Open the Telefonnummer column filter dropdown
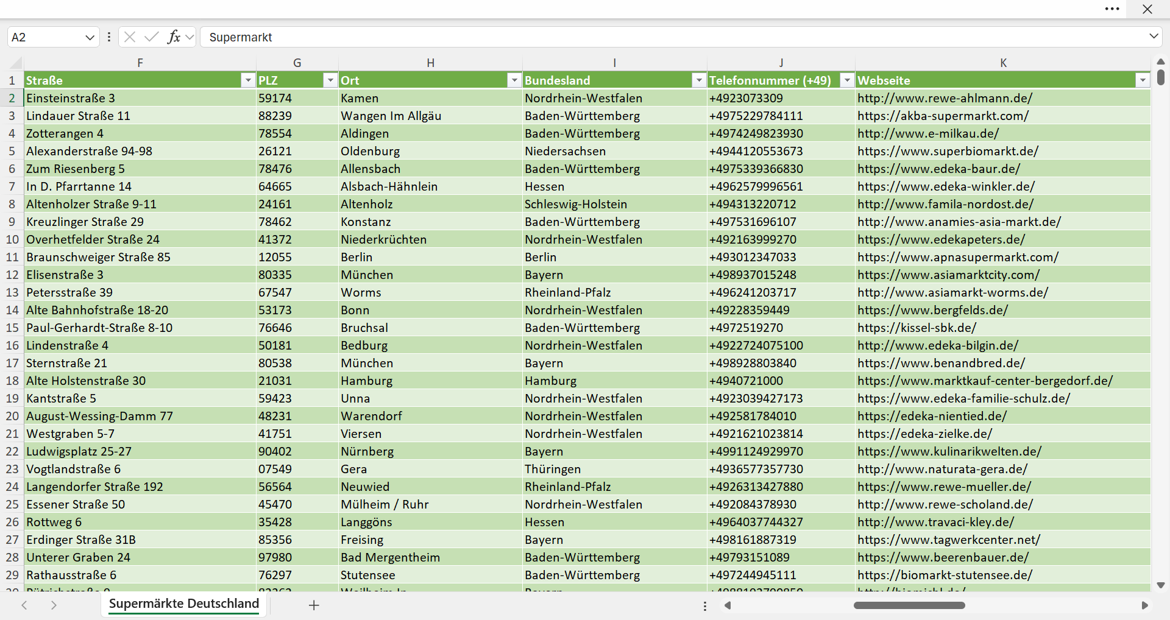Image resolution: width=1170 pixels, height=620 pixels. click(x=847, y=80)
